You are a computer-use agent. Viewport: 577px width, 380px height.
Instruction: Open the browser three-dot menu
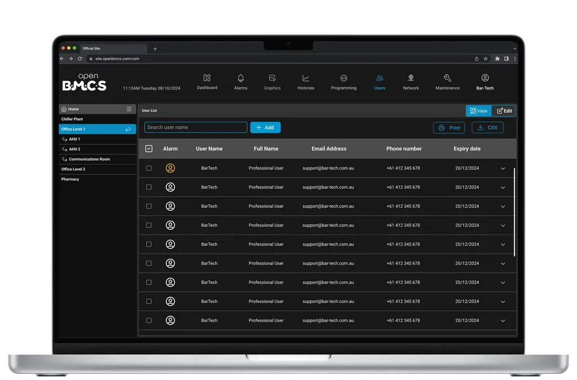point(514,59)
